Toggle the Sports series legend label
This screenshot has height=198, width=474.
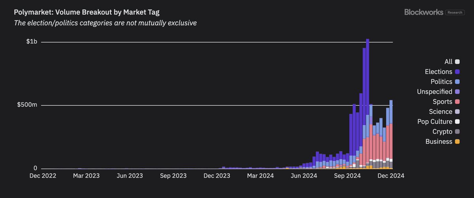[x=442, y=102]
